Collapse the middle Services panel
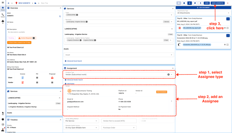Viewport: 232px width, 133px height. point(173,9)
